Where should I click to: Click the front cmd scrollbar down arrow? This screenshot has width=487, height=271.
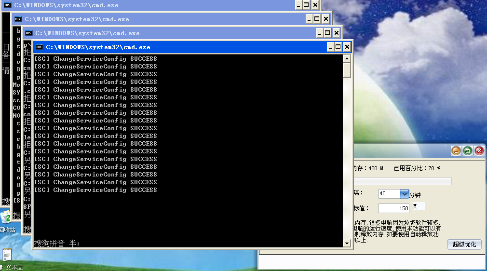347,244
